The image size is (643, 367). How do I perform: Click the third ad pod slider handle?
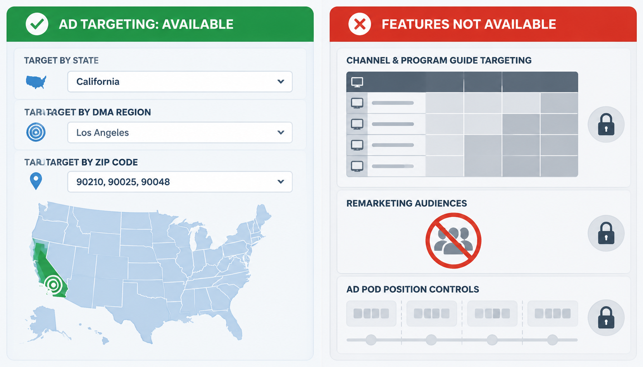pos(492,340)
